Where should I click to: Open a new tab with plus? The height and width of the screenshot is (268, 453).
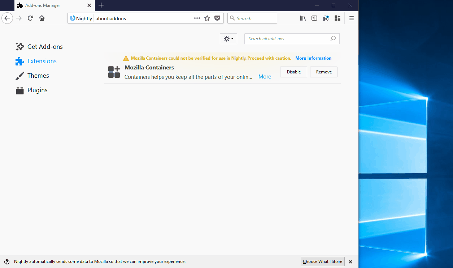click(101, 5)
